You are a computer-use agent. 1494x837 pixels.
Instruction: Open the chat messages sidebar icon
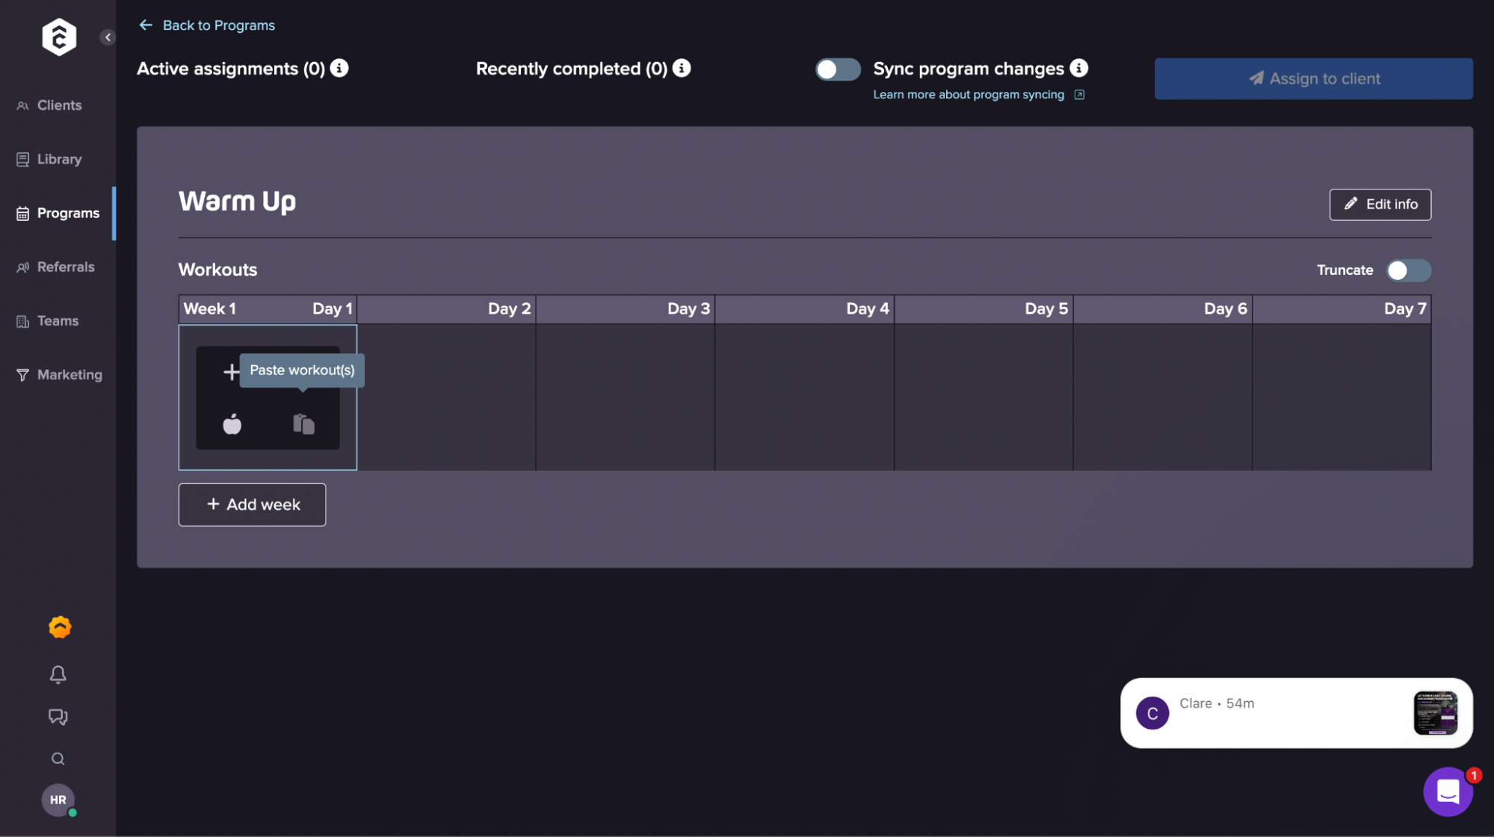(x=58, y=717)
